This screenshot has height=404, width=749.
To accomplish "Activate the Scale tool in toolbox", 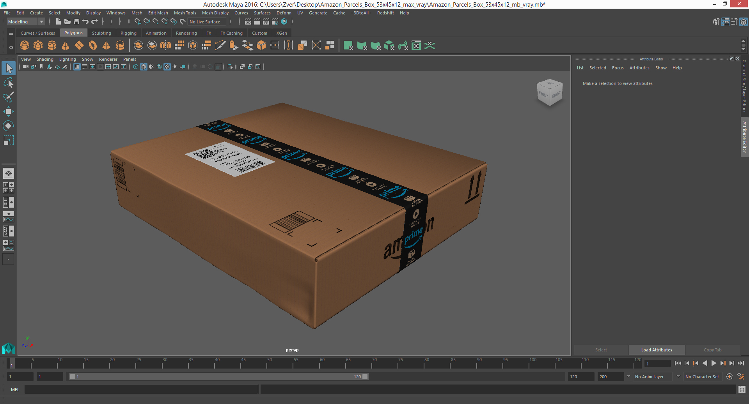I will (9, 140).
